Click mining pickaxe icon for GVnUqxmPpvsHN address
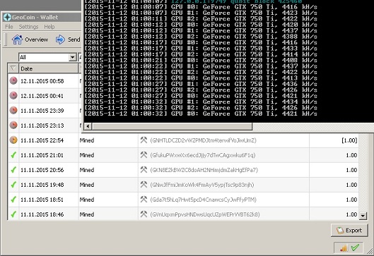Viewport: 374px width, 256px height. [x=144, y=214]
